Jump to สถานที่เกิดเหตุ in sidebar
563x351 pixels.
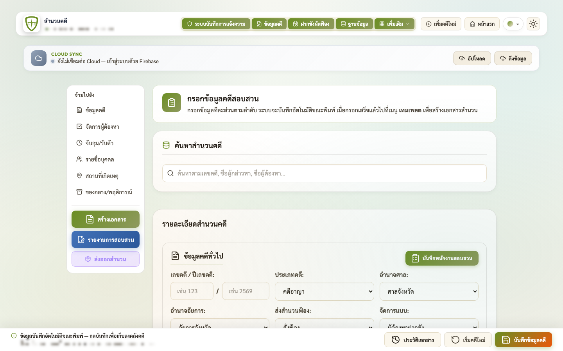(106, 176)
